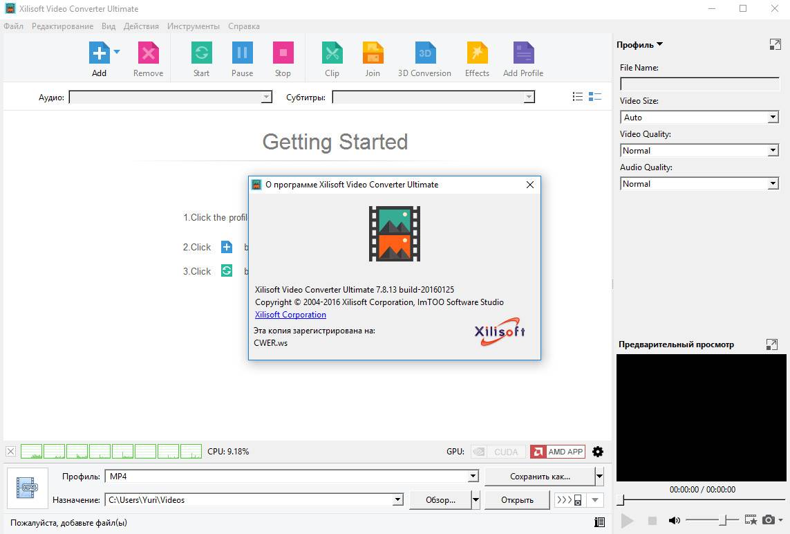Click the Обзор... button
The height and width of the screenshot is (534, 790).
440,499
